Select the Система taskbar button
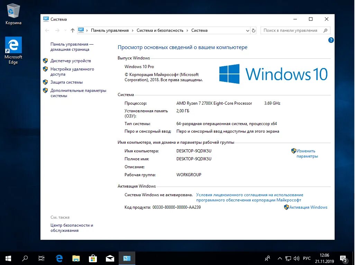Screen dimensions: 355x265 [127, 258]
